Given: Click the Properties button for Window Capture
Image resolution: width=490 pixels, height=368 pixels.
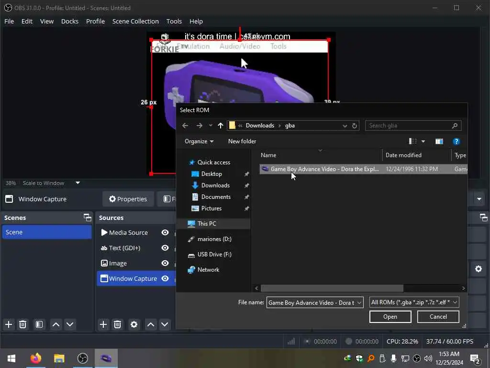Looking at the screenshot, I should click(x=128, y=199).
